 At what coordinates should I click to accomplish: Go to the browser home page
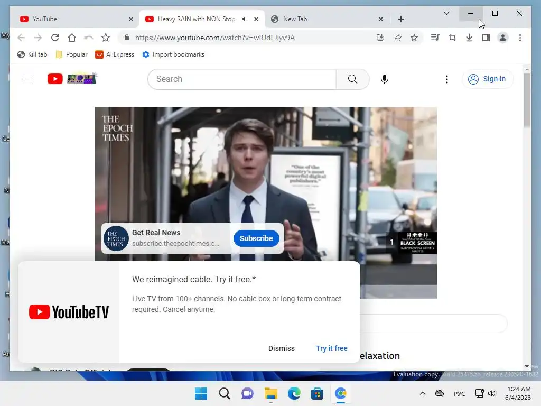tap(72, 38)
